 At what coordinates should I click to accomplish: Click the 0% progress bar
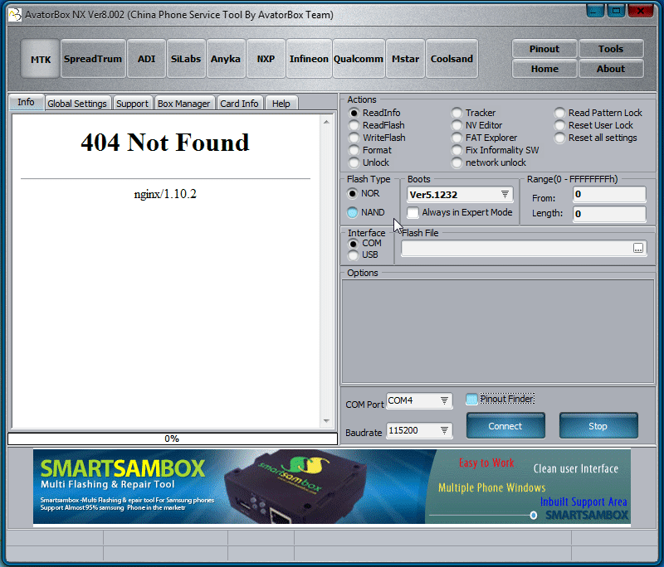173,439
